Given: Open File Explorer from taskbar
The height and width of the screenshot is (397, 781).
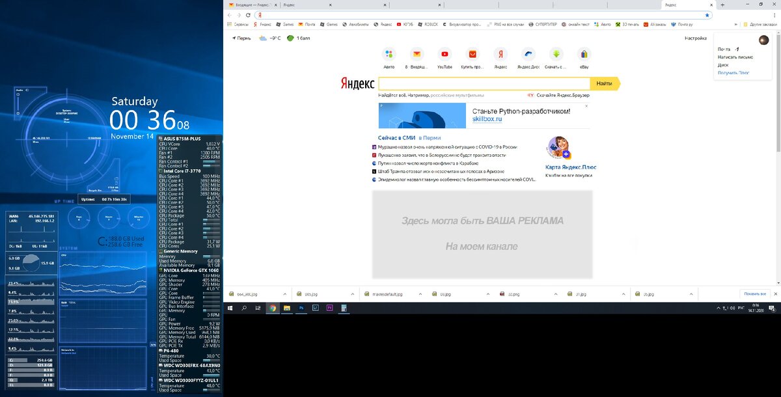Looking at the screenshot, I should (x=287, y=308).
